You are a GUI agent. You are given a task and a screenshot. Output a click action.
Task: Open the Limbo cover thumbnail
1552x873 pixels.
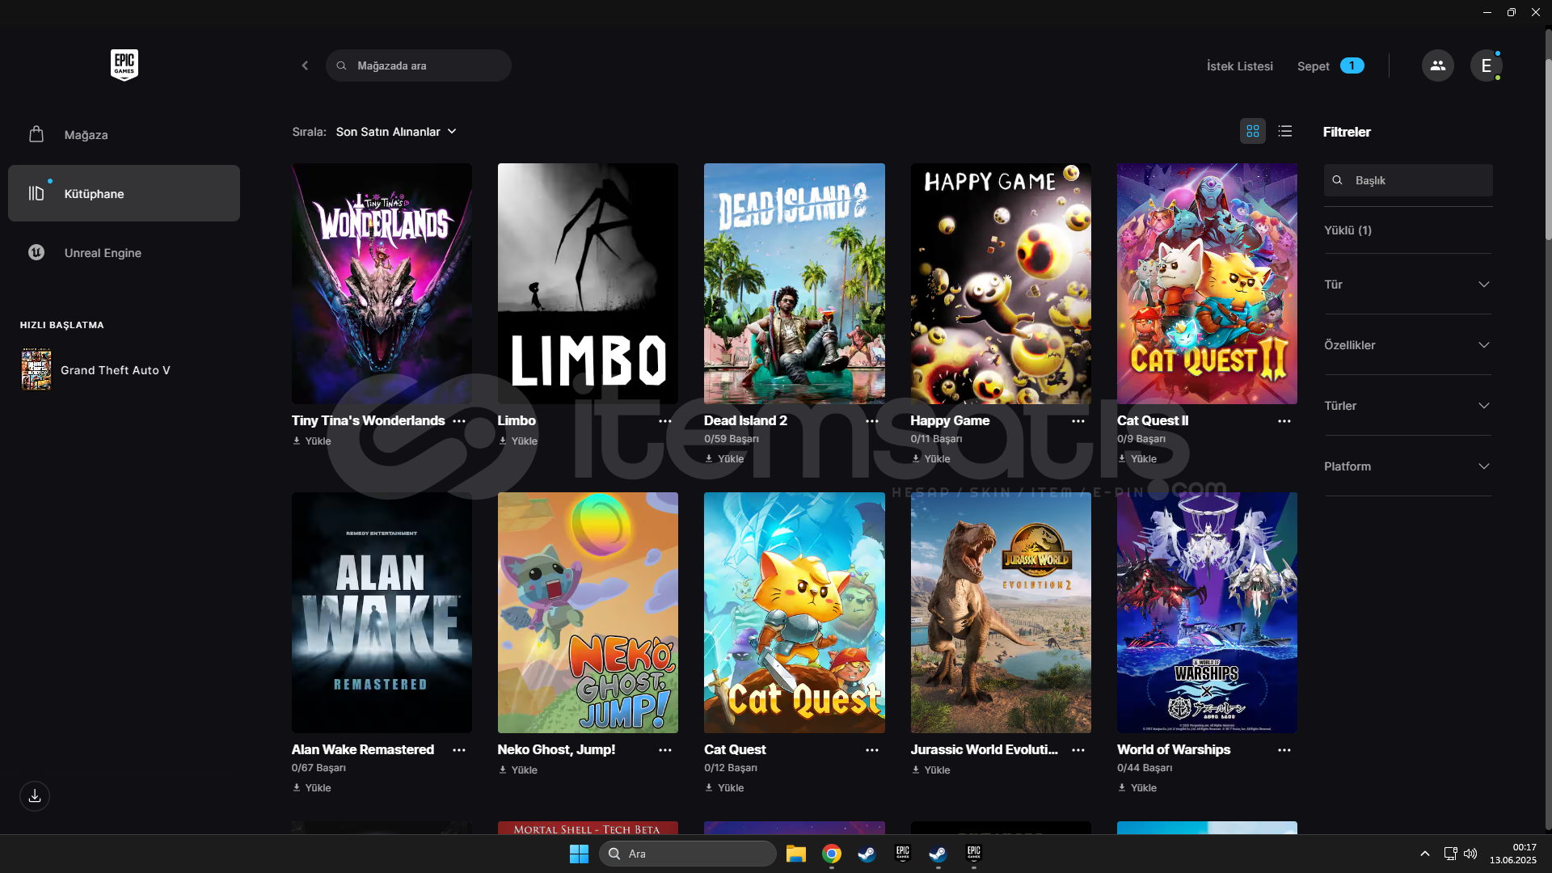tap(588, 284)
